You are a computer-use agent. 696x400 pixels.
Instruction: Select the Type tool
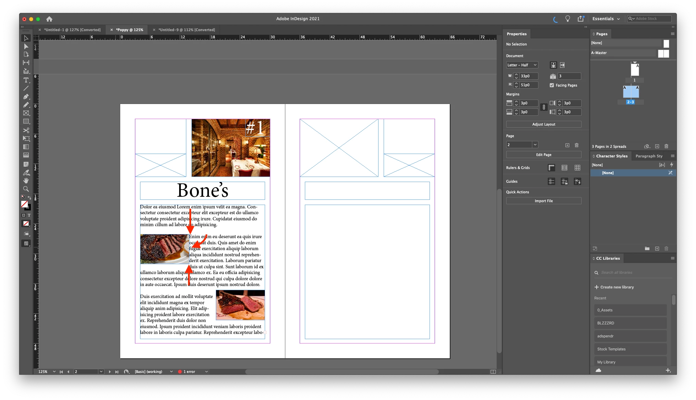click(26, 80)
